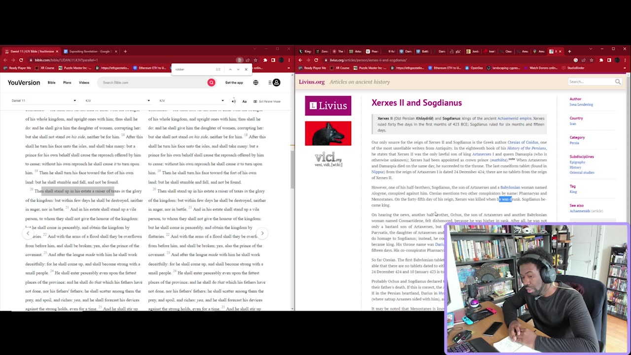Switch to the Expositing Revelation Google tab

(91, 51)
